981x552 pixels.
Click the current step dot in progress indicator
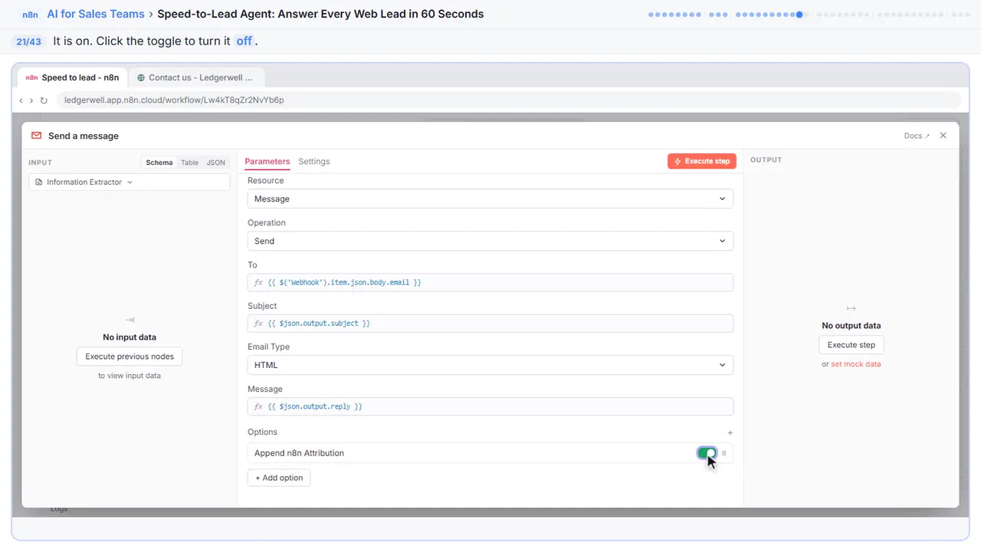coord(799,15)
